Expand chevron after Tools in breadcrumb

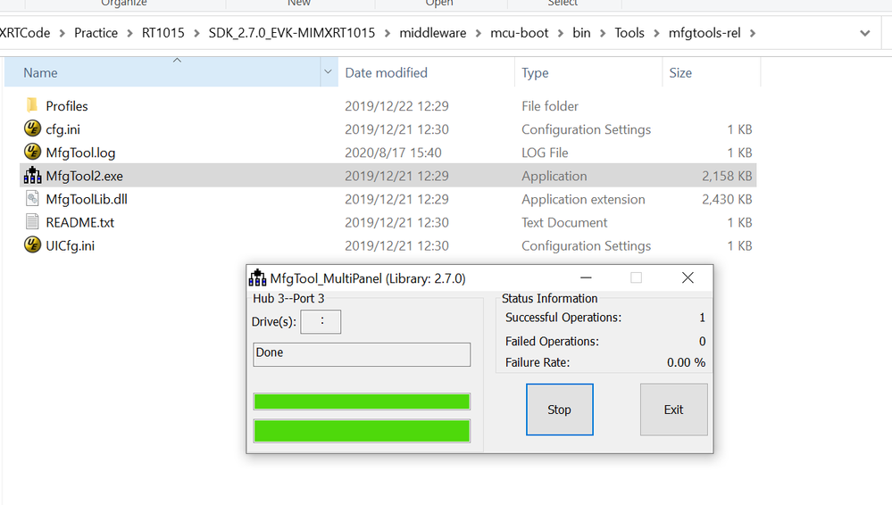(656, 33)
